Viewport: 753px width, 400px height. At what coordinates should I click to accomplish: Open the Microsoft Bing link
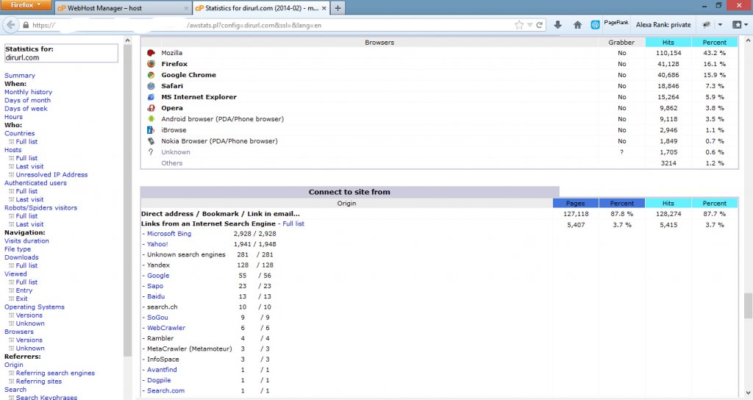click(169, 233)
